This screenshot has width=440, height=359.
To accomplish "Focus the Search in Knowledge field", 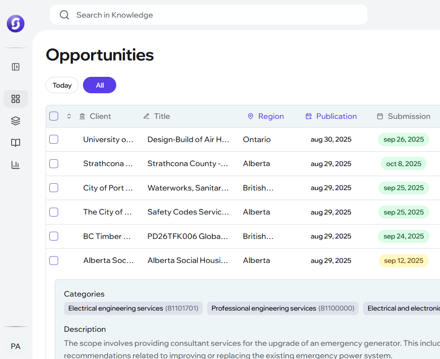I will point(209,15).
